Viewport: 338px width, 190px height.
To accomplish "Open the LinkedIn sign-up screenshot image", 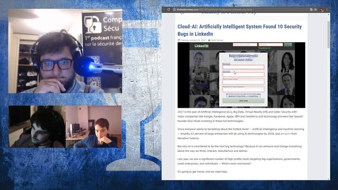I will [241, 75].
